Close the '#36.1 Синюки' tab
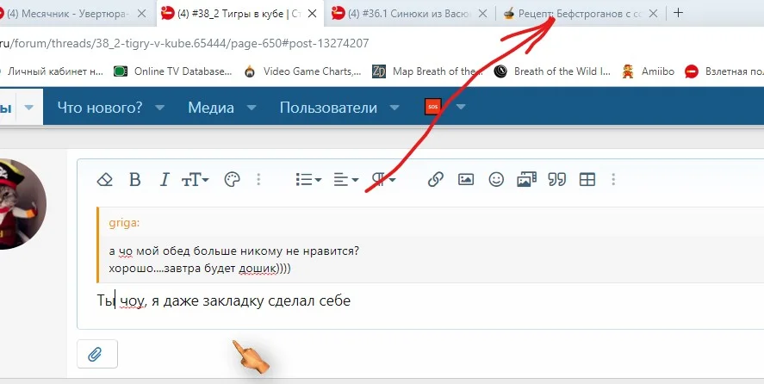764x384 pixels. pos(482,14)
